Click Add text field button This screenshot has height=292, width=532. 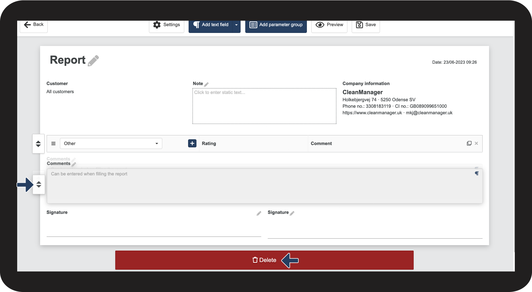(210, 25)
